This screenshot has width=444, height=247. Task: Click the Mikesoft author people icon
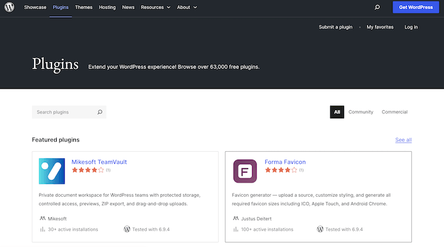click(42, 218)
